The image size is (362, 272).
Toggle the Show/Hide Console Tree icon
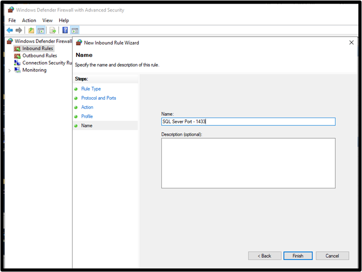point(41,30)
